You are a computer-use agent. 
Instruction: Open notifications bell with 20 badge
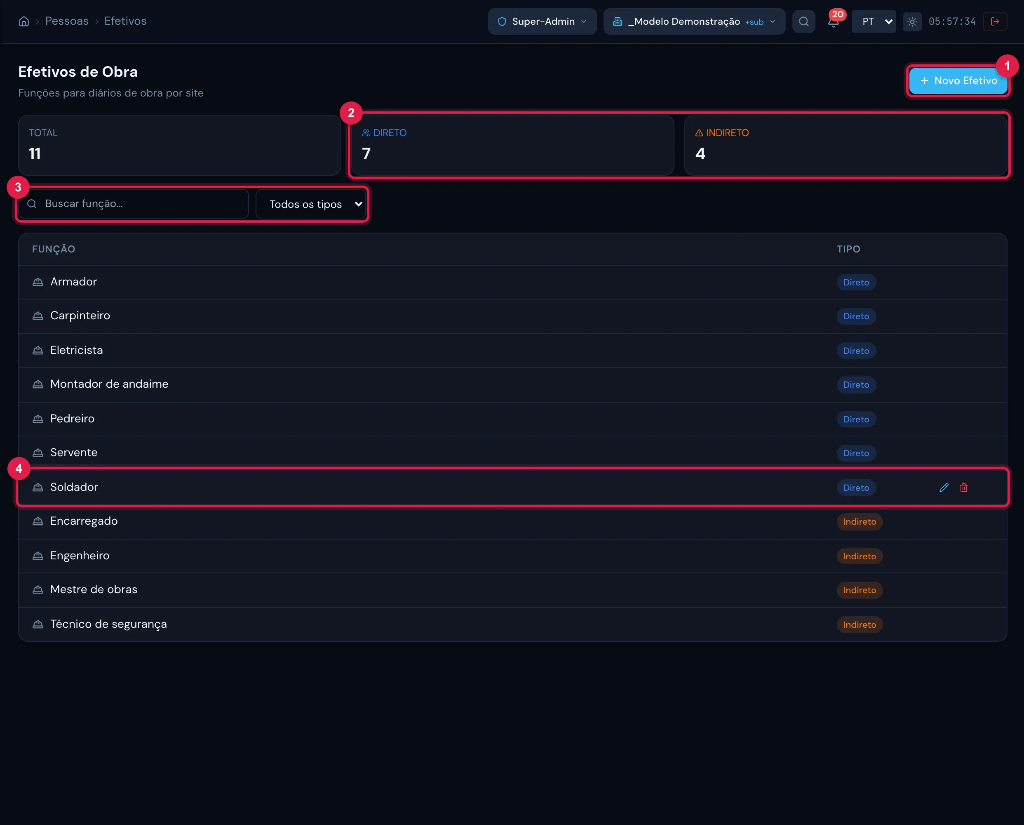coord(834,21)
